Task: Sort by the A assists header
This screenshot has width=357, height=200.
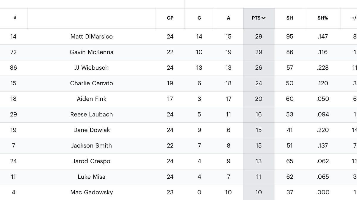Action: pos(228,18)
